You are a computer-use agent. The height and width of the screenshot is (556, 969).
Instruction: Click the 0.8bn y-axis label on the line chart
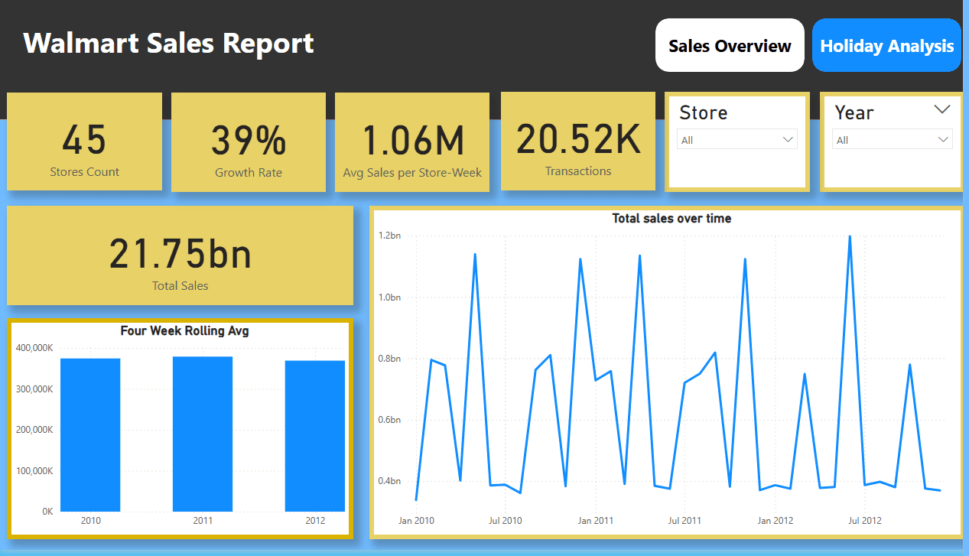coord(389,358)
